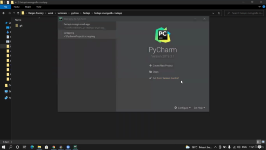Open Explorer help question mark icon
The width and height of the screenshot is (266, 150).
coord(264,7)
